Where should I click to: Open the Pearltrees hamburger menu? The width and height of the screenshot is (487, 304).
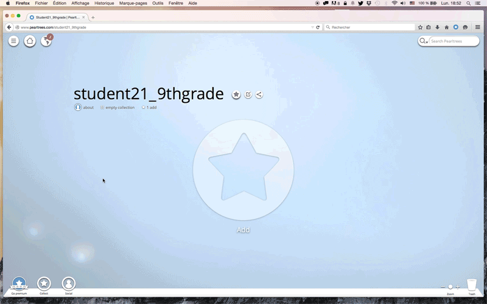coord(13,41)
